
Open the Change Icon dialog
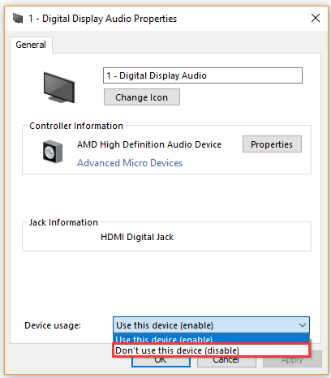click(x=142, y=97)
